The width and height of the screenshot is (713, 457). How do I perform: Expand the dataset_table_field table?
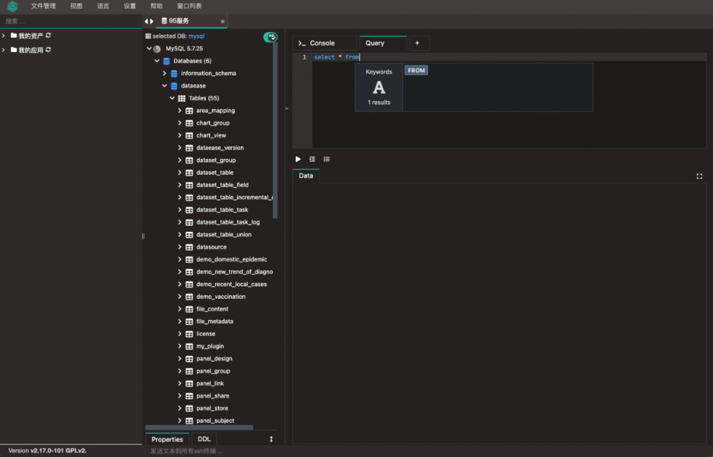180,185
